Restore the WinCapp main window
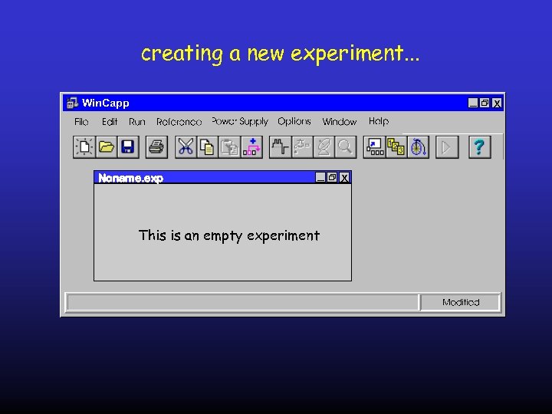The height and width of the screenshot is (414, 552). (x=485, y=103)
